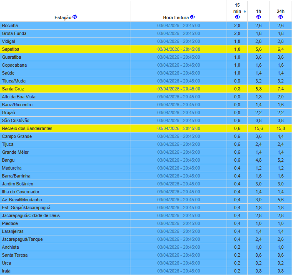Click the Jacarepaguá/Tanque station name
The width and height of the screenshot is (292, 275).
click(22, 239)
